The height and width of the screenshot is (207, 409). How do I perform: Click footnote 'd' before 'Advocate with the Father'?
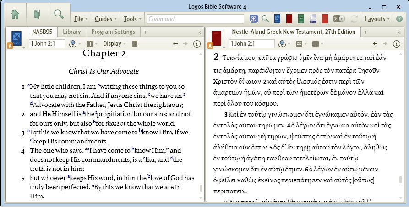[x=31, y=103]
